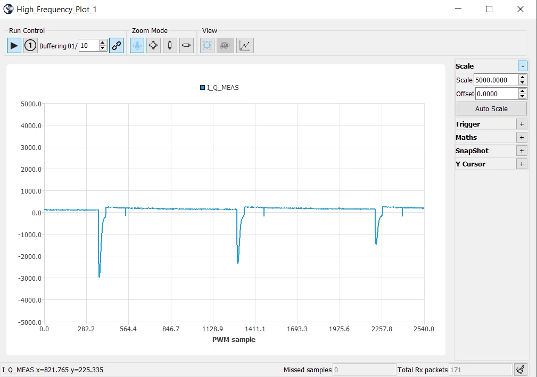Toggle the link plots chain icon
This screenshot has width=537, height=377.
click(117, 46)
